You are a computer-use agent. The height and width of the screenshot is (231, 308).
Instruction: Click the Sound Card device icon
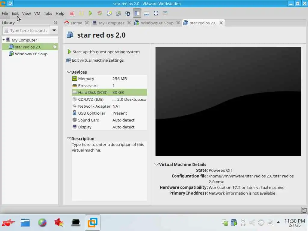pyautogui.click(x=75, y=120)
